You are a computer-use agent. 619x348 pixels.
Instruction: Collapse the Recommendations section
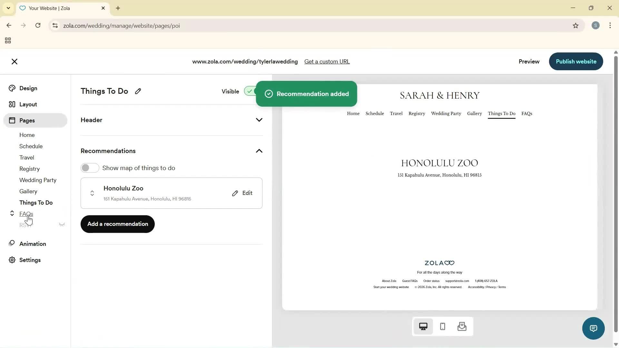point(259,151)
